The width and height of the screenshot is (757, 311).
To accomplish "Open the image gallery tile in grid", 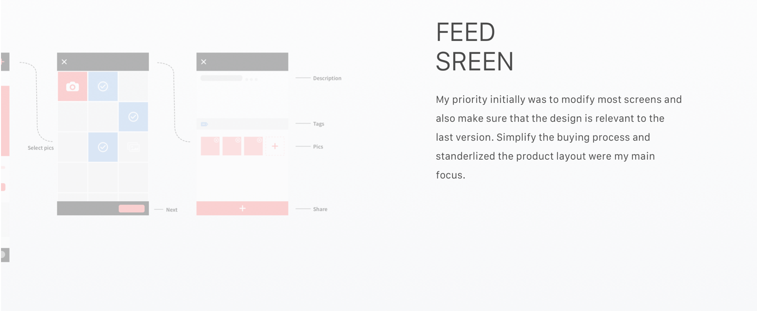I will (x=133, y=147).
